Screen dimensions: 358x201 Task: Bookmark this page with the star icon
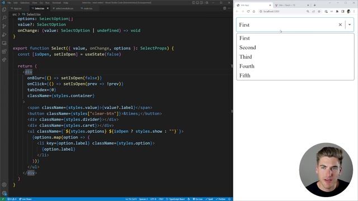tap(319, 11)
